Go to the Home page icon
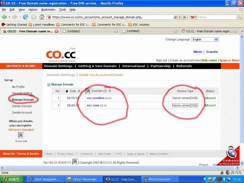 [42, 17]
